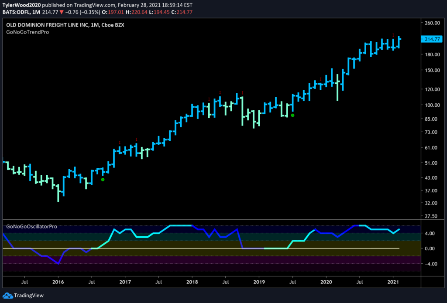Click the 2020 time axis label
The width and height of the screenshot is (447, 303).
326,282
